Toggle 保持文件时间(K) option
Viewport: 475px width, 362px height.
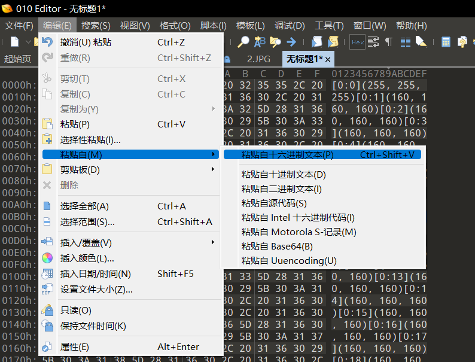point(130,326)
